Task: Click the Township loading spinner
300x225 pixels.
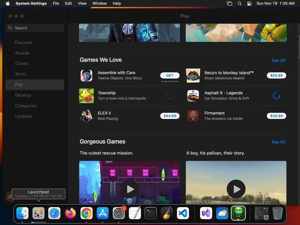Action: (x=170, y=96)
